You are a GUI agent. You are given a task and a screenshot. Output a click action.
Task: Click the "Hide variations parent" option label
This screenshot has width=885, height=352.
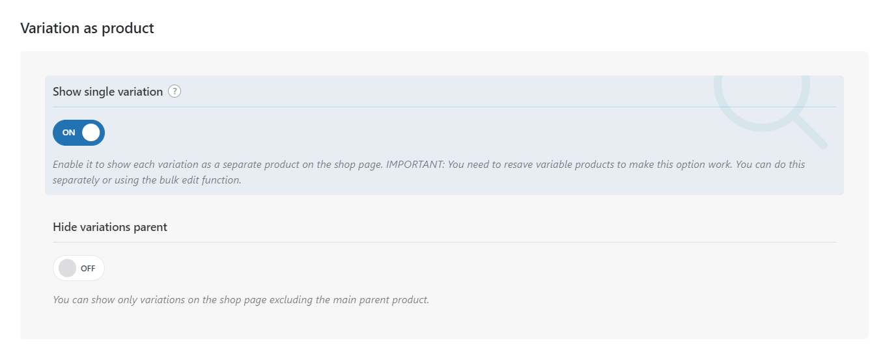click(x=110, y=227)
